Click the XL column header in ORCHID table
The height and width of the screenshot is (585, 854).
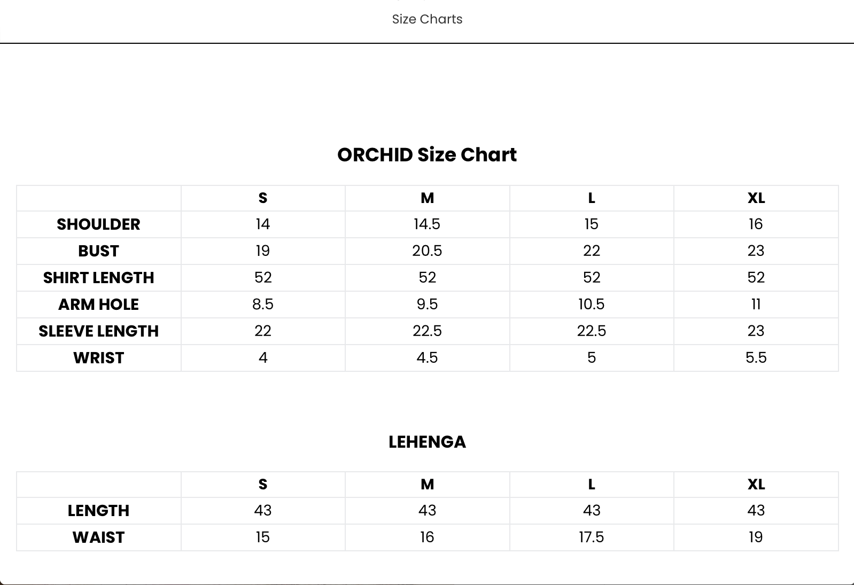[x=756, y=198]
